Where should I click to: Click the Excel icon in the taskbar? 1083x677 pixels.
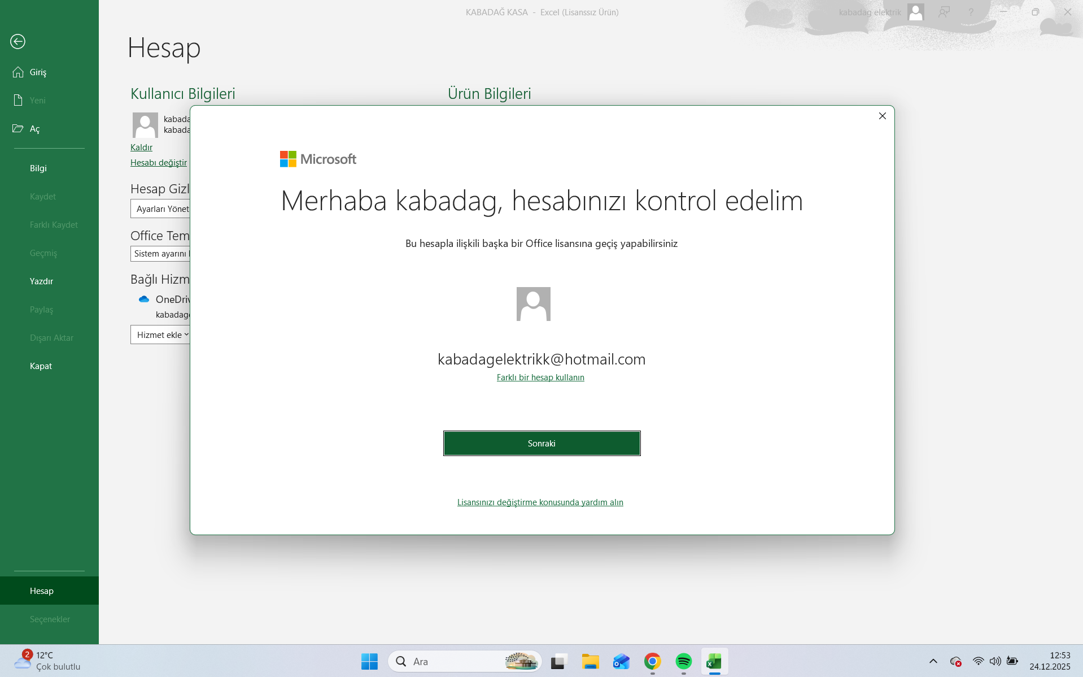(x=714, y=661)
